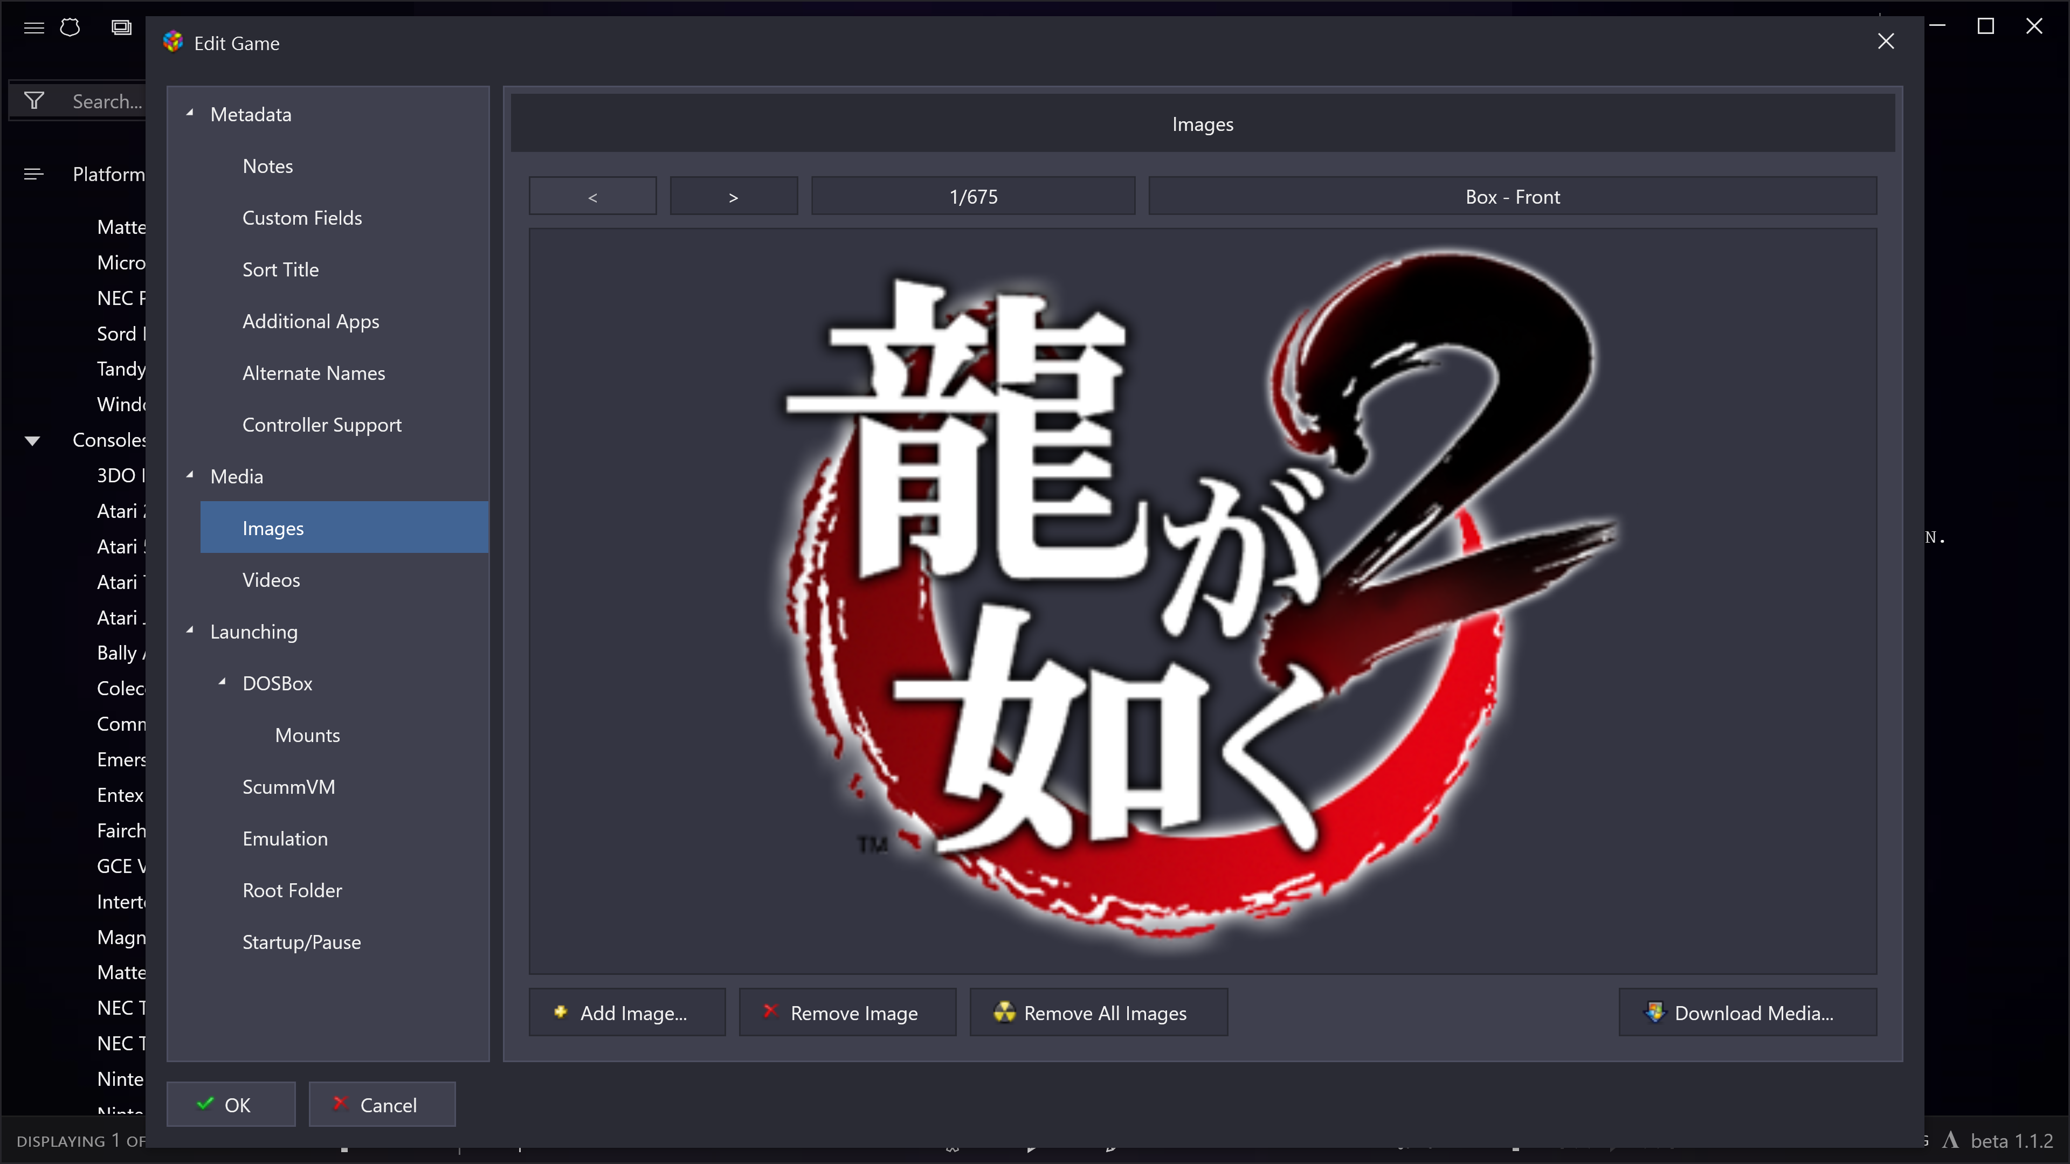This screenshot has width=2070, height=1164.
Task: Click the filter funnel icon beside Search
Action: pos(34,100)
